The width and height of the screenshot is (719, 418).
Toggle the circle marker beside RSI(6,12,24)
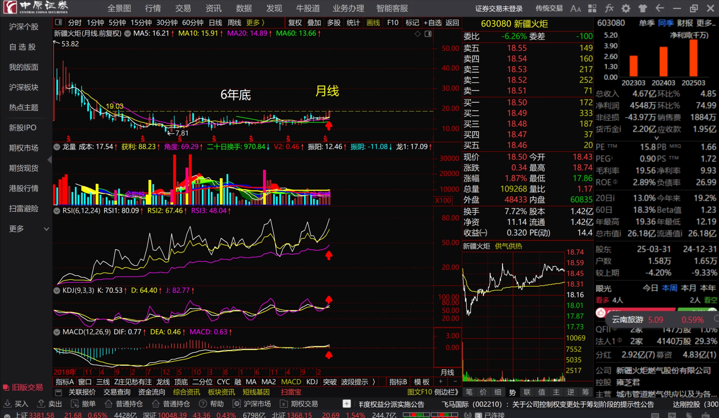tap(57, 211)
